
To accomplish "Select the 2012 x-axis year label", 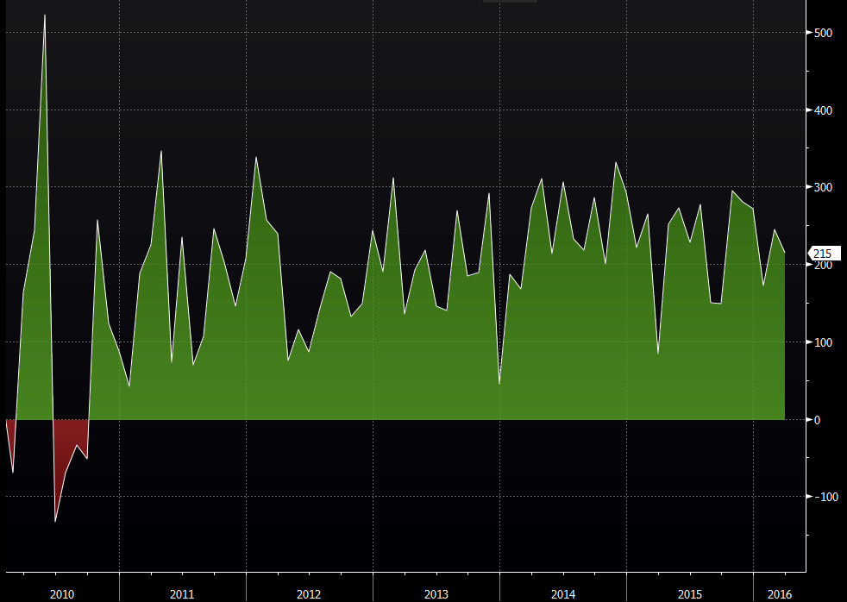I will [x=309, y=594].
